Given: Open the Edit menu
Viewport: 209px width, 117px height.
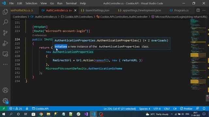Looking at the screenshot, I should 20,3.
